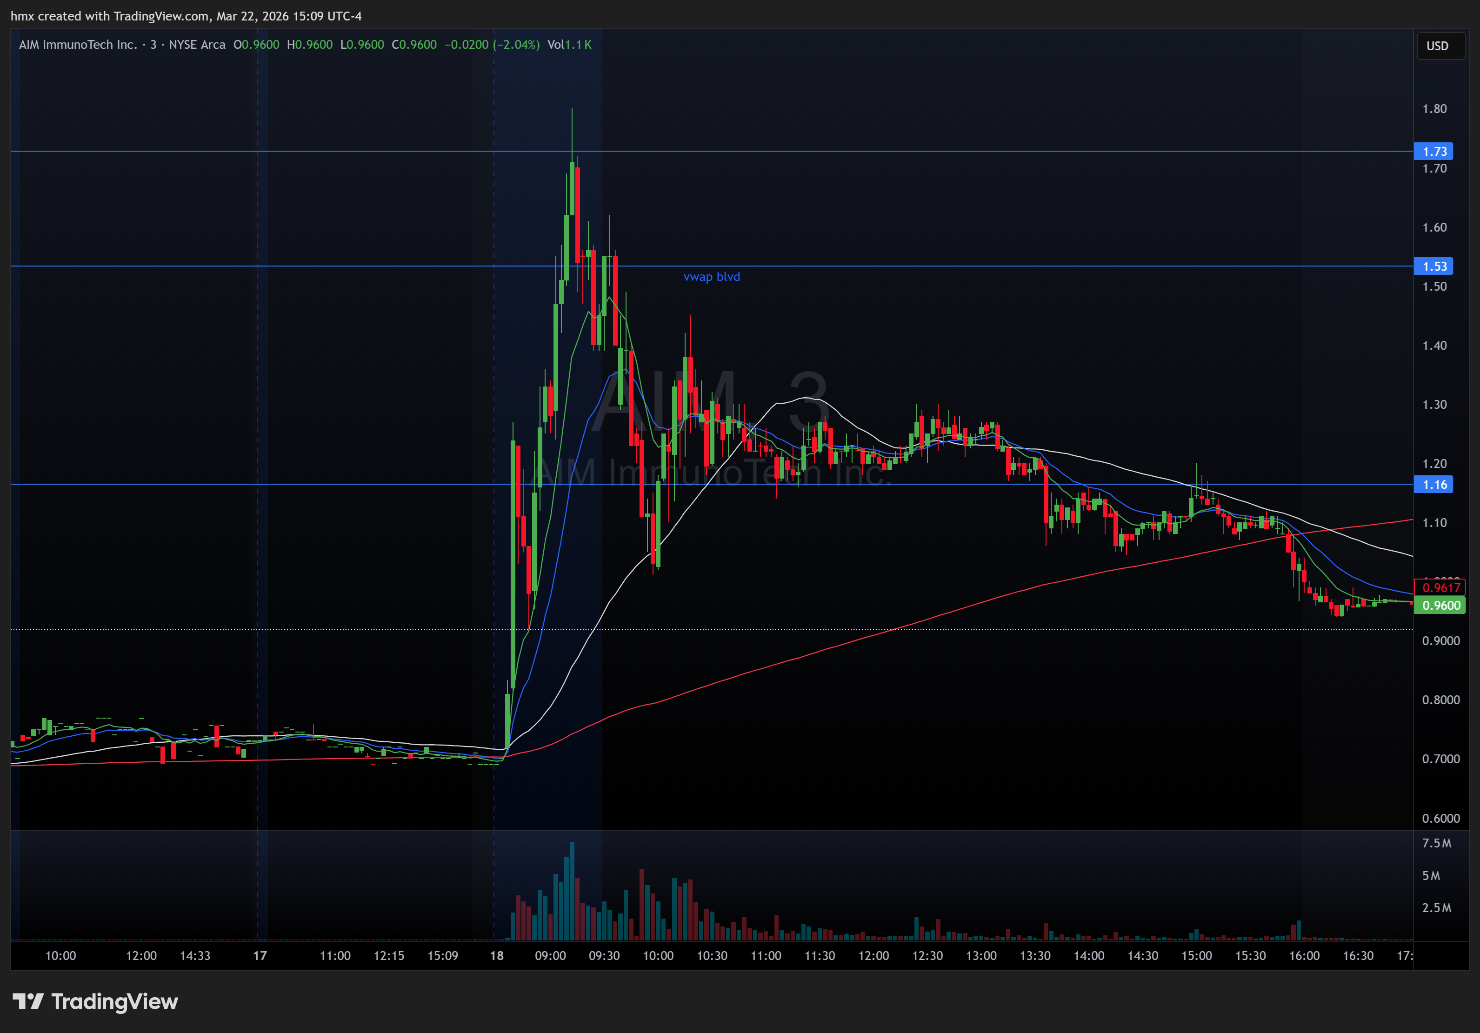Click the AIM ImmunoTech Inc. symbol title
Viewport: 1480px width, 1033px height.
click(77, 45)
